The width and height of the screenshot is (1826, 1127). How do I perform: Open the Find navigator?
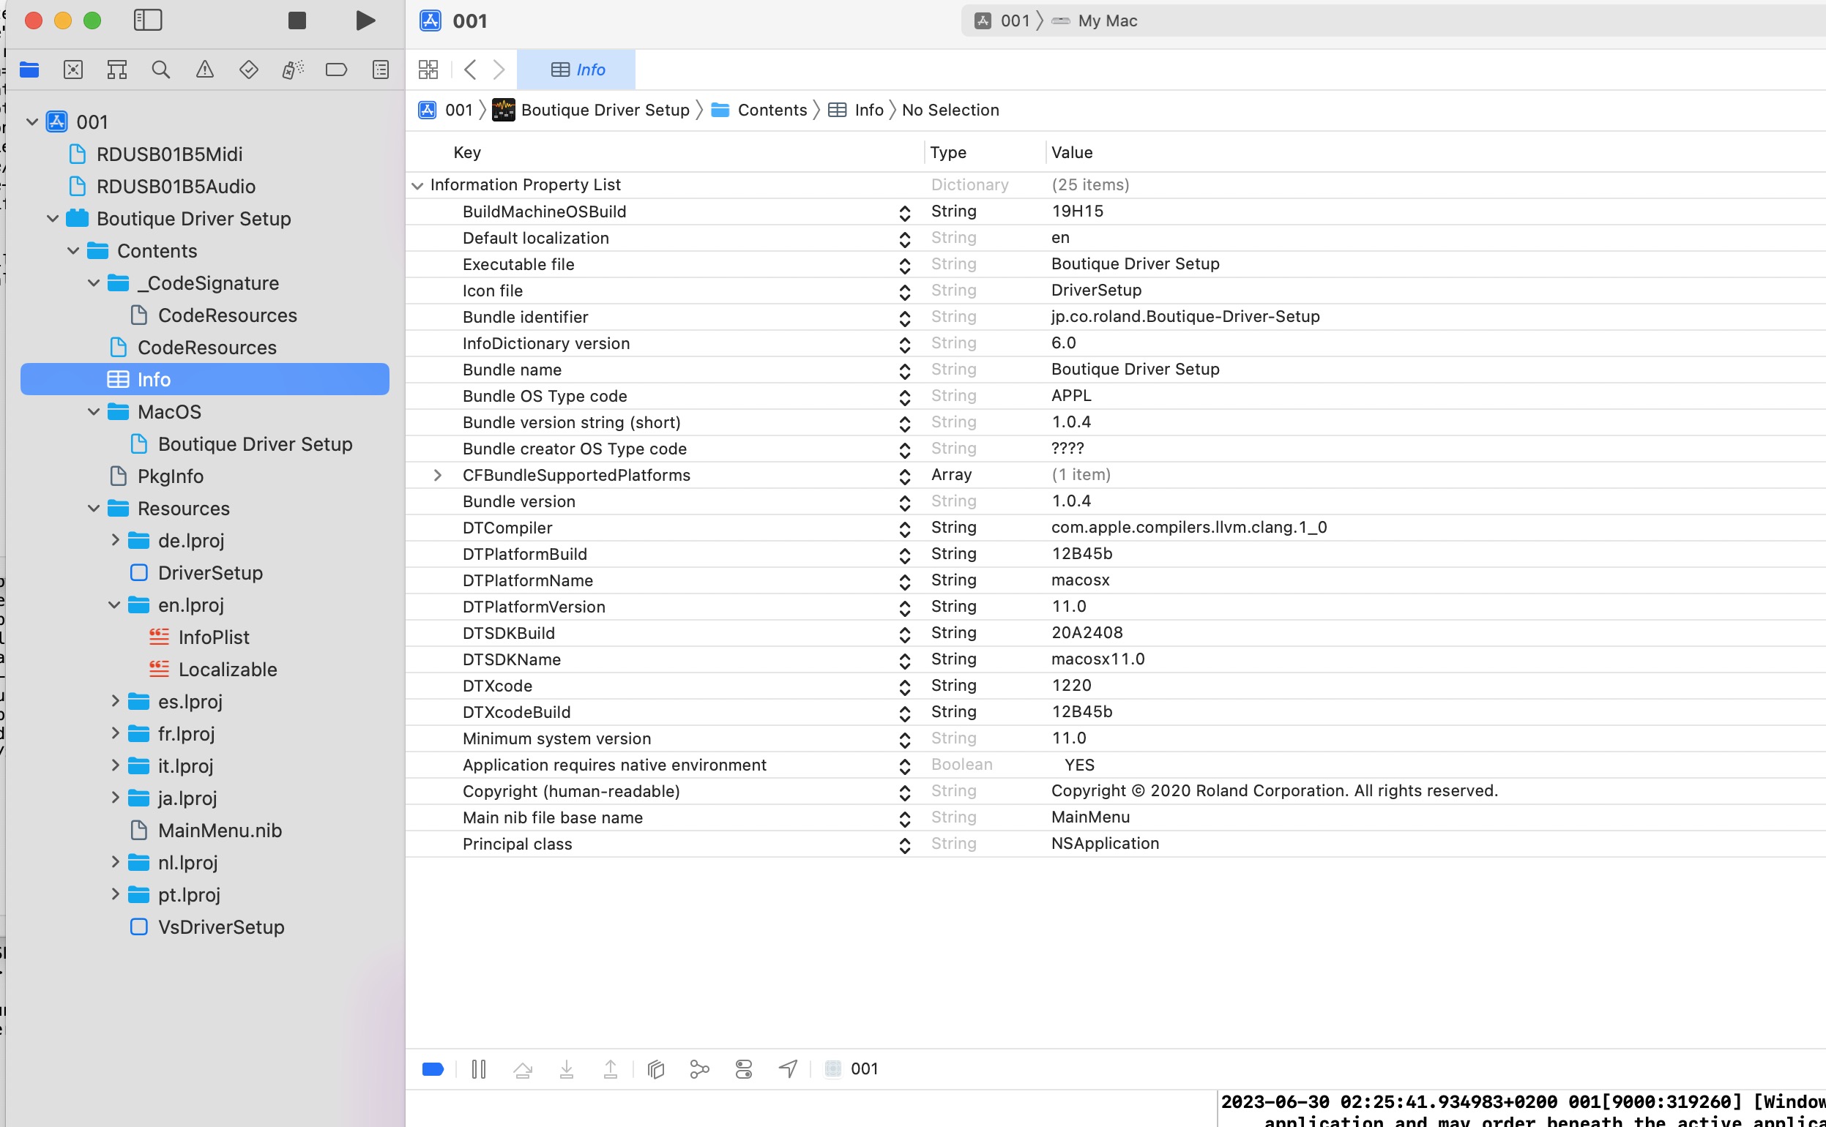pyautogui.click(x=161, y=70)
